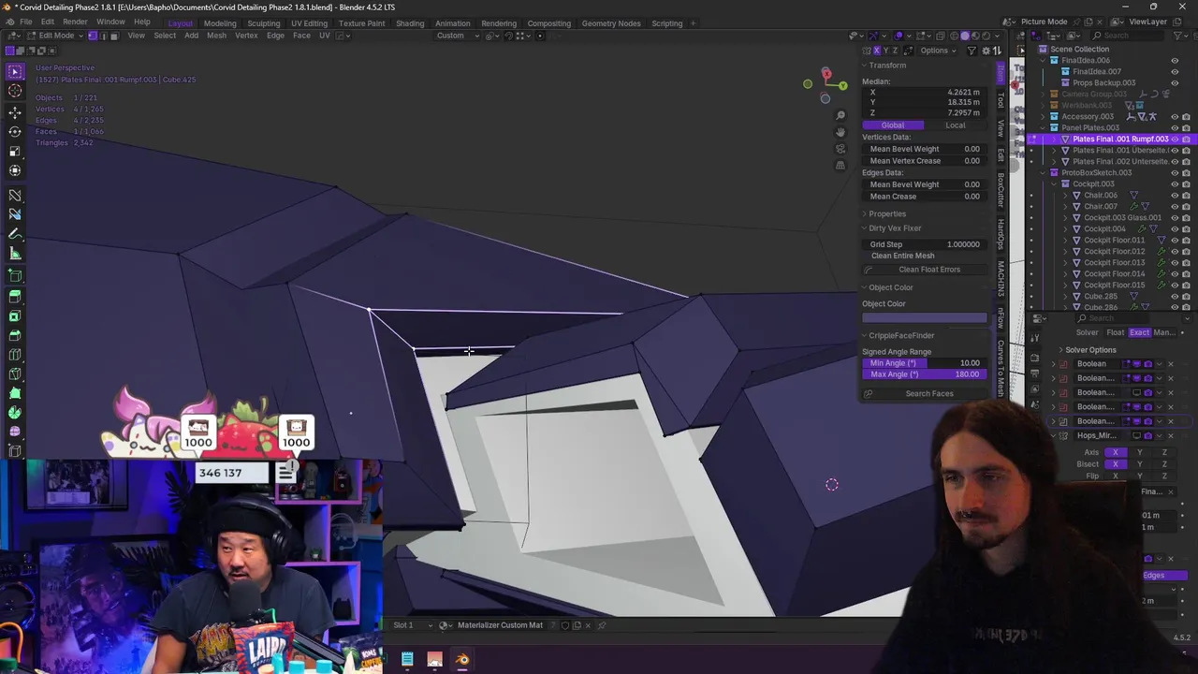Viewport: 1198px width, 674px height.
Task: Switch to the UV Editing workspace tab
Action: click(309, 23)
